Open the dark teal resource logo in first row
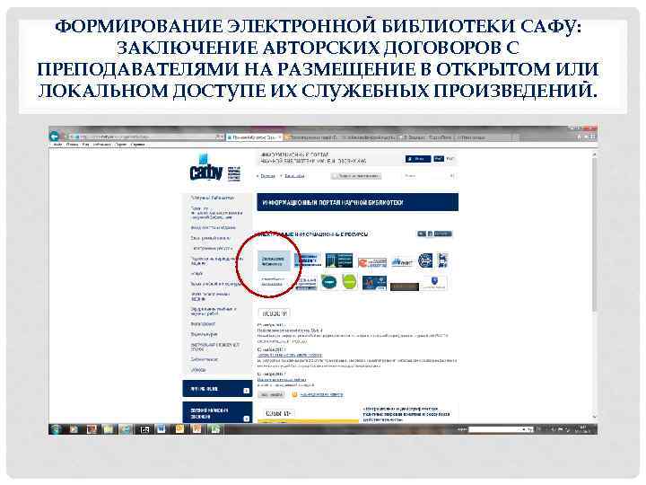 coord(338,260)
